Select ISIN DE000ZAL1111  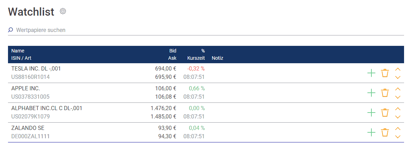pos(31,137)
